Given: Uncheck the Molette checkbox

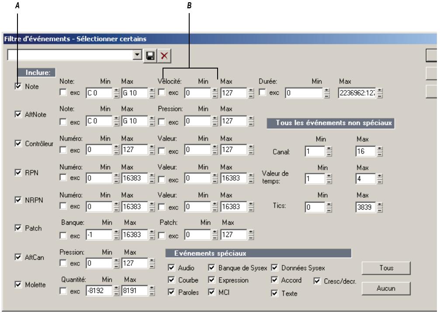Looking at the screenshot, I should (18, 285).
